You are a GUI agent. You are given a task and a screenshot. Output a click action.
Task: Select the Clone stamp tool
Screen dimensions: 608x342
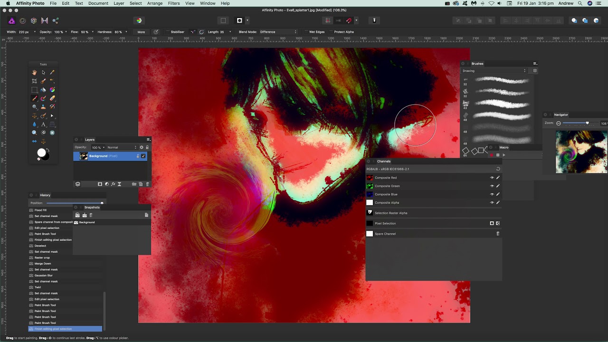[x=43, y=107]
